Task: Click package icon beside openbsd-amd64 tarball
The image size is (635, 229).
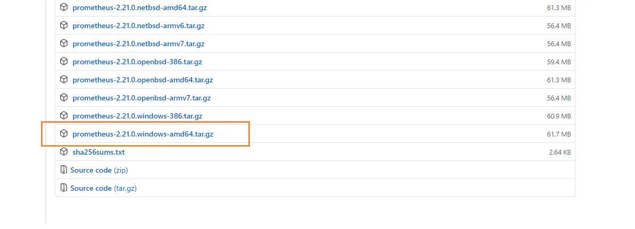Action: (x=64, y=80)
